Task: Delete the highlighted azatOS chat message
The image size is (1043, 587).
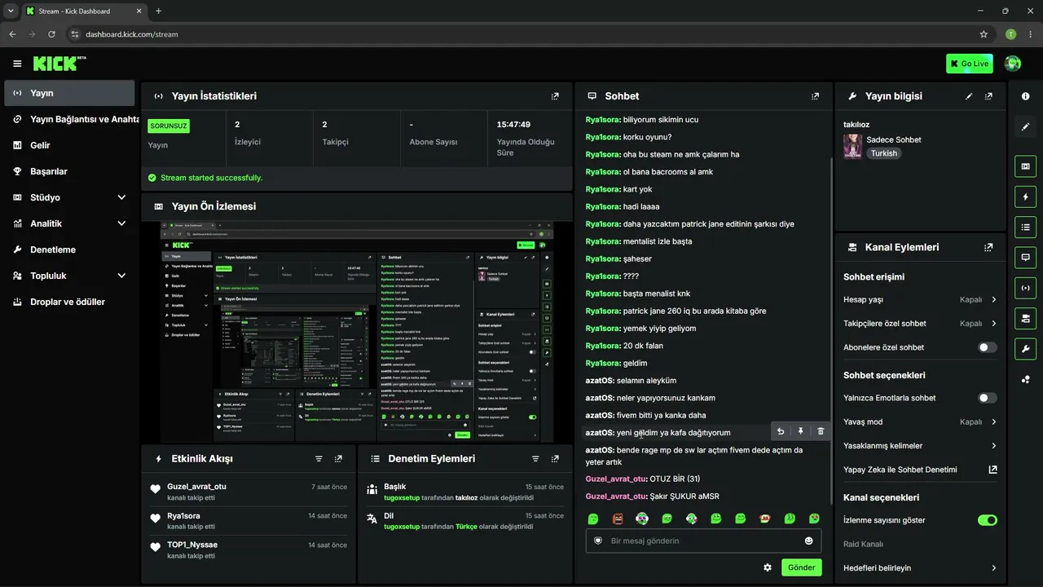Action: click(x=821, y=432)
